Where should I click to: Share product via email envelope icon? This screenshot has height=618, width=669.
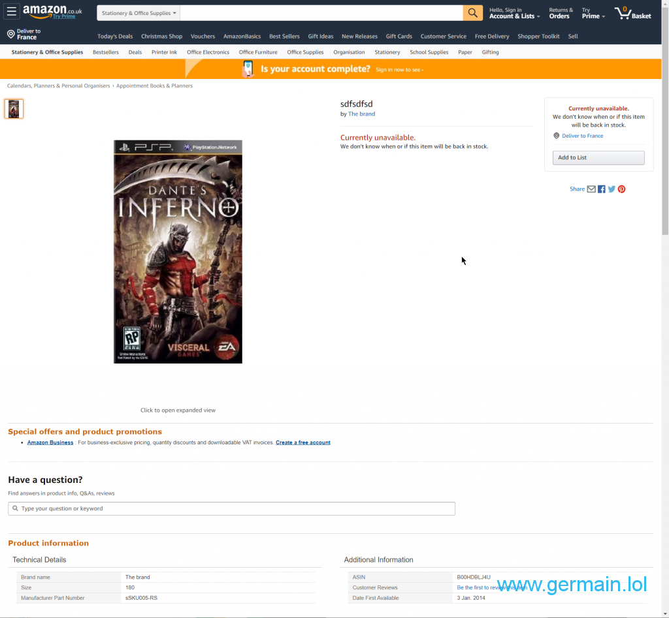coord(591,189)
